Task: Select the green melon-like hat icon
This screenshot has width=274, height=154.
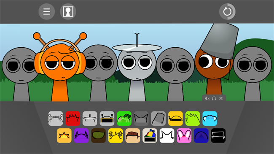Action: (x=124, y=119)
